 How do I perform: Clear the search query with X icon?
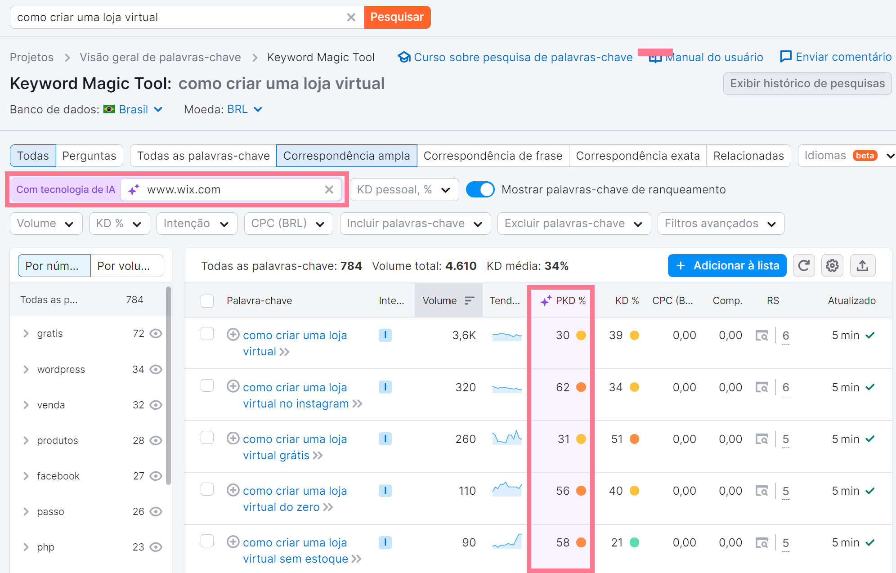pos(351,18)
